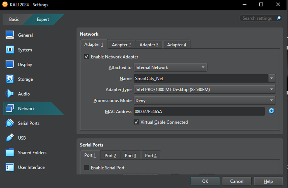Open Audio settings label
288x188 pixels.
pyautogui.click(x=24, y=94)
